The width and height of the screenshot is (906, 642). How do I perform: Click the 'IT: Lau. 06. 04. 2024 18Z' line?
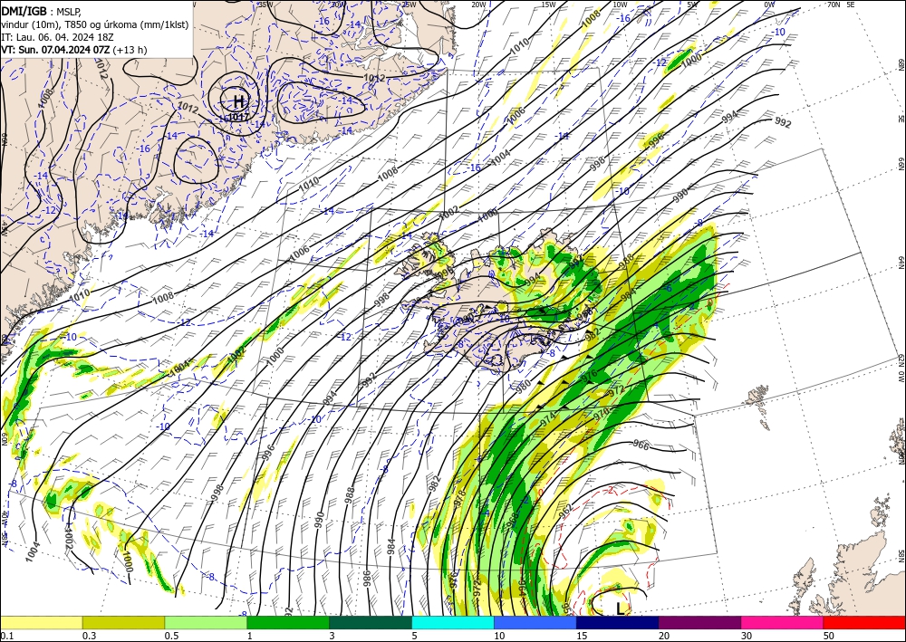pos(57,37)
